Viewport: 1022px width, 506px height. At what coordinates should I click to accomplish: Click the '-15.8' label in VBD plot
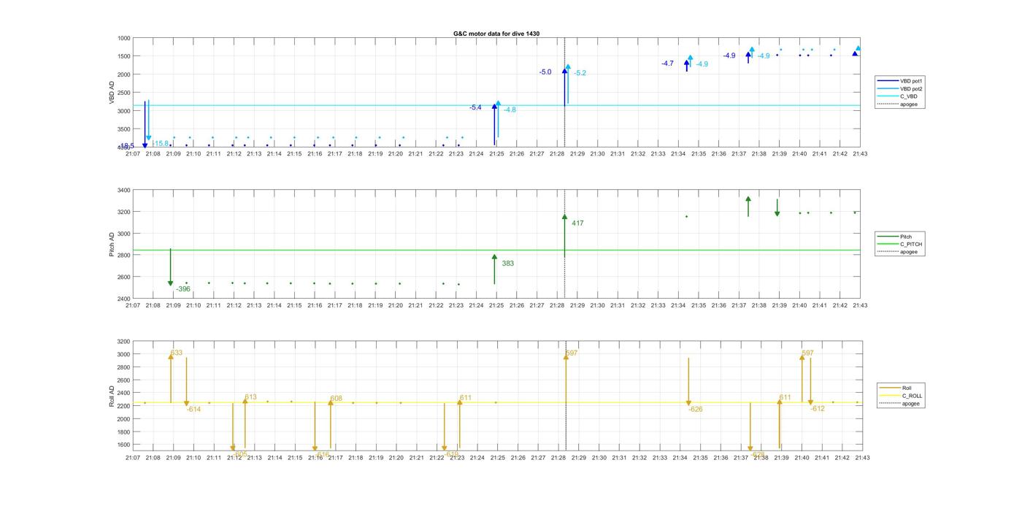(x=160, y=143)
